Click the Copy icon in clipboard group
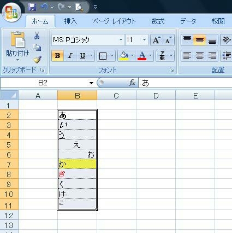Screen dimensions: 232x233 tap(37, 48)
